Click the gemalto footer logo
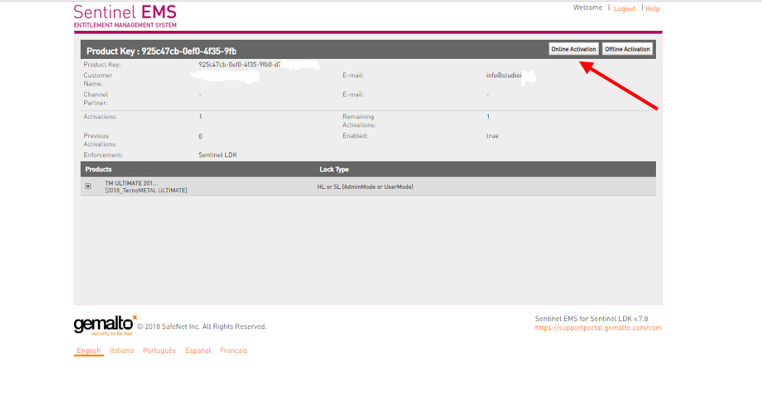Image resolution: width=762 pixels, height=405 pixels. 105,325
